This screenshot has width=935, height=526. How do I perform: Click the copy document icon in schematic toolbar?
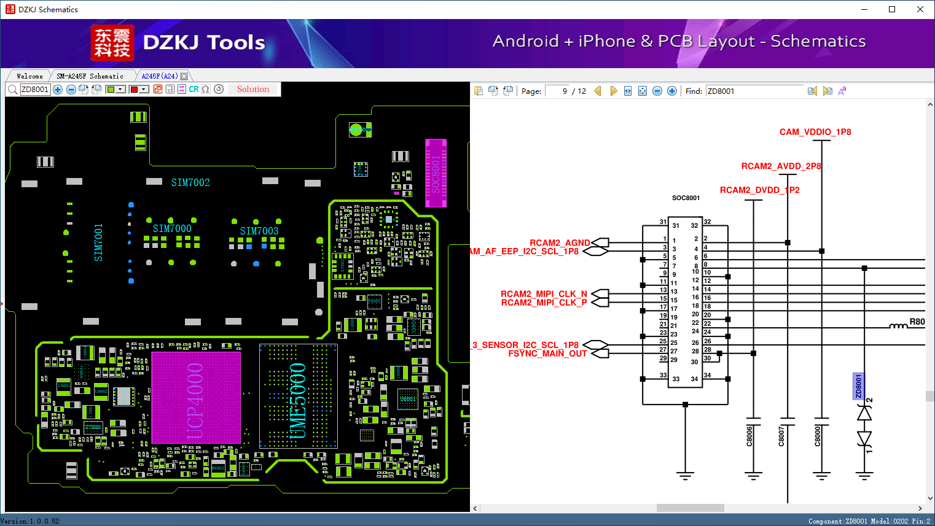[479, 91]
